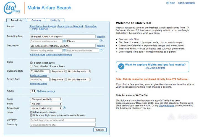Open help for return routing codes
Image resolution: width=199 pixels, height=138 pixels.
pyautogui.click(x=64, y=50)
